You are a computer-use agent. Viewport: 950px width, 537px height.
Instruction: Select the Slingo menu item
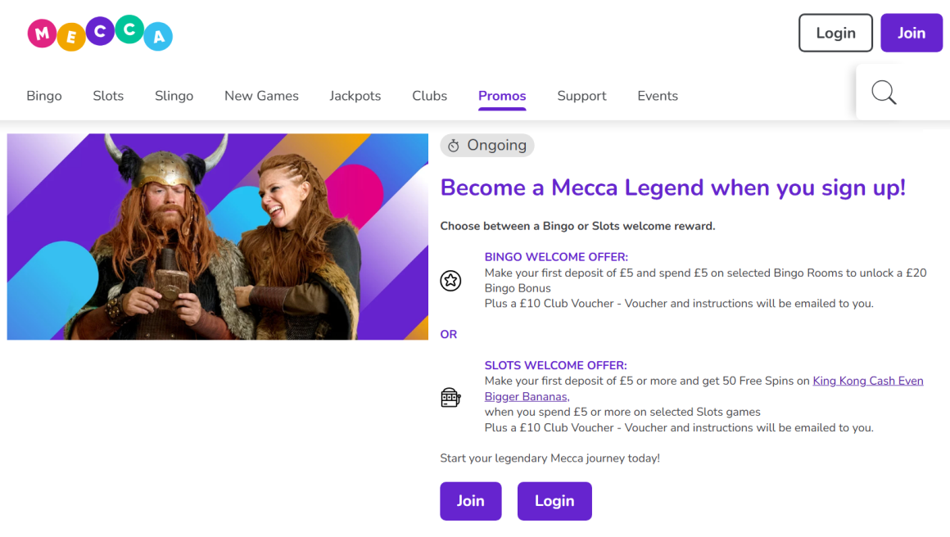(174, 96)
